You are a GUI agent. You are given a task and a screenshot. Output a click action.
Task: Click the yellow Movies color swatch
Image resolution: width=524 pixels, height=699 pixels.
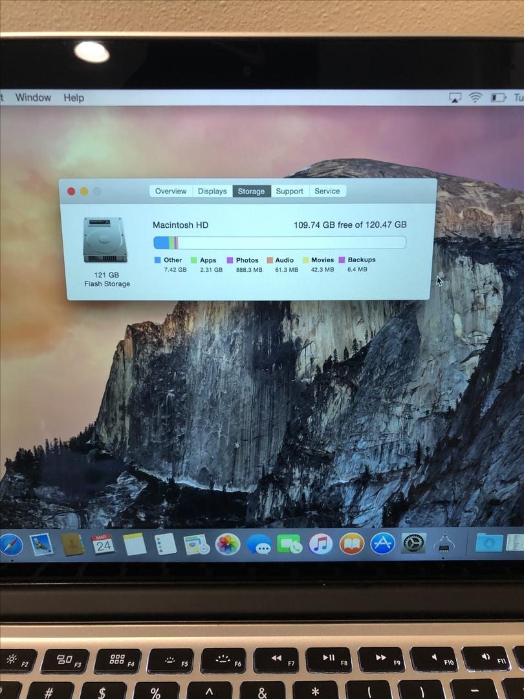click(305, 260)
